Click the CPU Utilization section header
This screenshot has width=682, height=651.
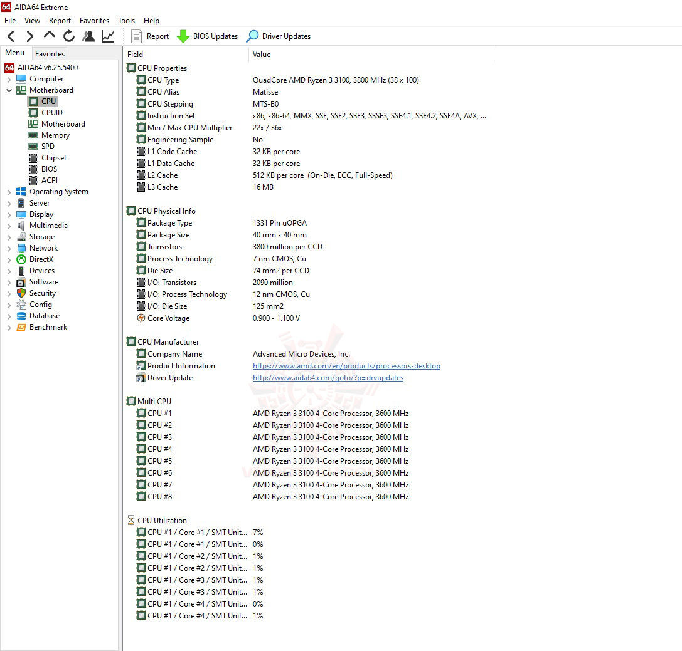157,521
